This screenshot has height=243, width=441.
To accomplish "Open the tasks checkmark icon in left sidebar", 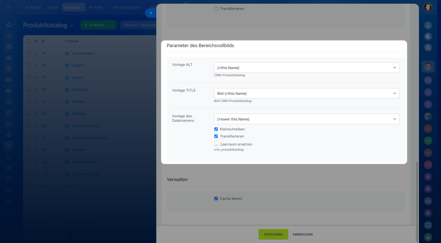I will click(x=9, y=124).
